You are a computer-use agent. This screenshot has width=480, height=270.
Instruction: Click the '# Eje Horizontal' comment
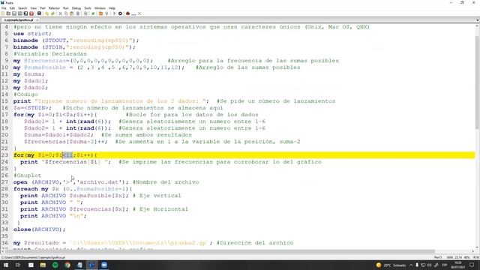click(x=160, y=208)
